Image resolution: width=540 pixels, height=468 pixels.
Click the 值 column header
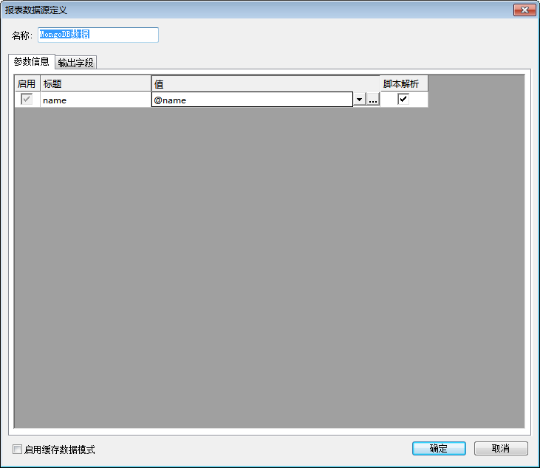(x=266, y=84)
